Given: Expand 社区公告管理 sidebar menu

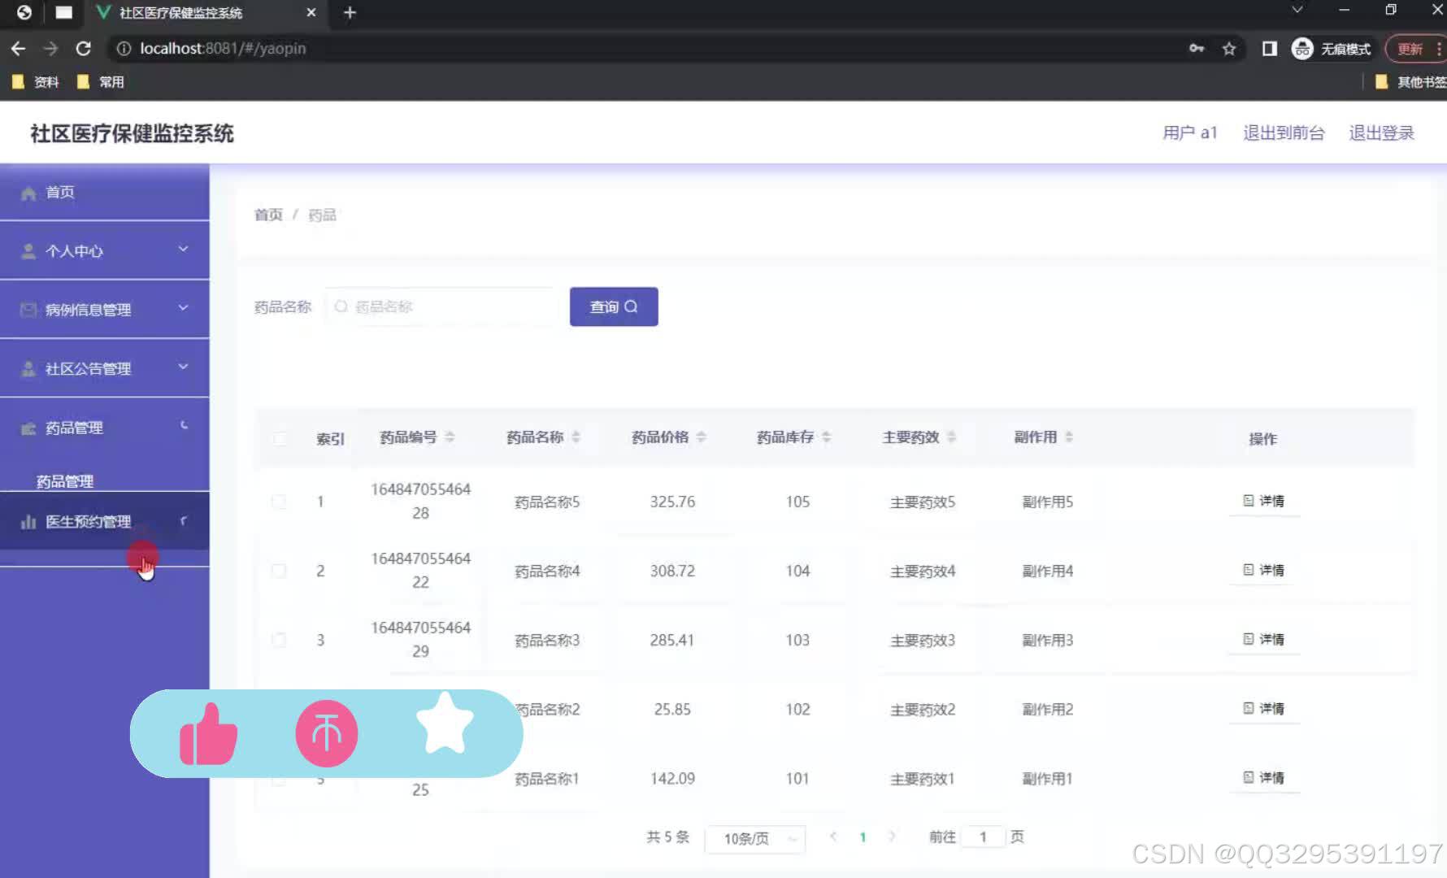Looking at the screenshot, I should [105, 368].
